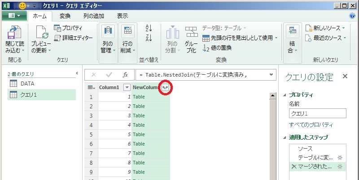This screenshot has height=180, width=359.
Task: Collapse the 適用したステップ section triangle
Action: pos(285,137)
